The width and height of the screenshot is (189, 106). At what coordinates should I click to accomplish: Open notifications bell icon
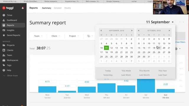tap(23, 8)
